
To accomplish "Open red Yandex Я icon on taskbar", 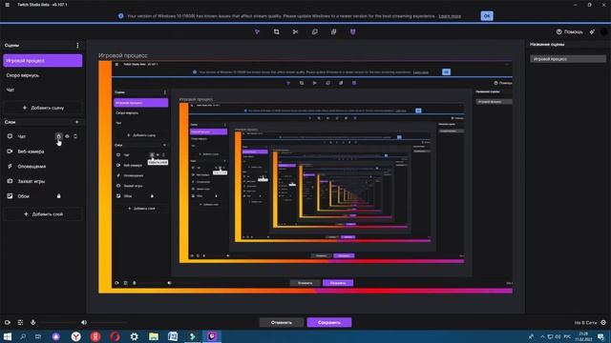I will coord(95,336).
